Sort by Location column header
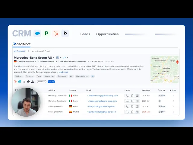Image resolution: width=193 pixels, height=145 pixels. (73, 90)
